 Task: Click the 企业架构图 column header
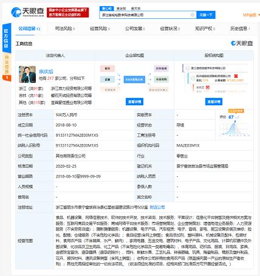point(134,55)
